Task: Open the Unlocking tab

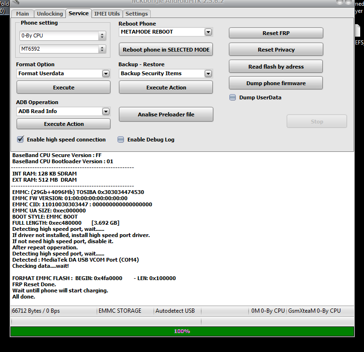Action: coord(50,14)
